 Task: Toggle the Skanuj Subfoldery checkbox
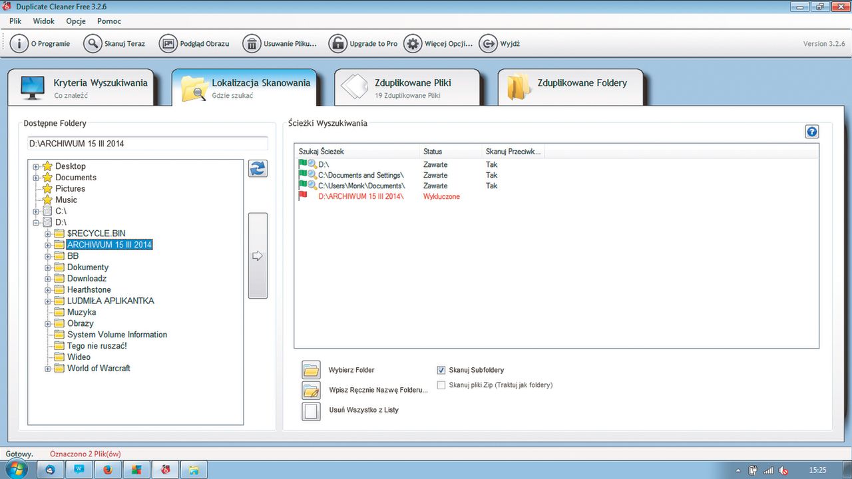[441, 370]
